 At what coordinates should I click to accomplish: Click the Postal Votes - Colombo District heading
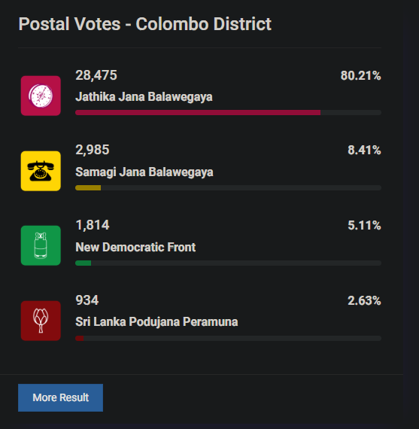(145, 24)
